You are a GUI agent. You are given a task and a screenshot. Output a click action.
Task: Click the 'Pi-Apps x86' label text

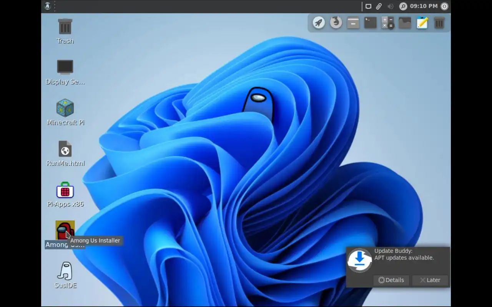pyautogui.click(x=65, y=204)
